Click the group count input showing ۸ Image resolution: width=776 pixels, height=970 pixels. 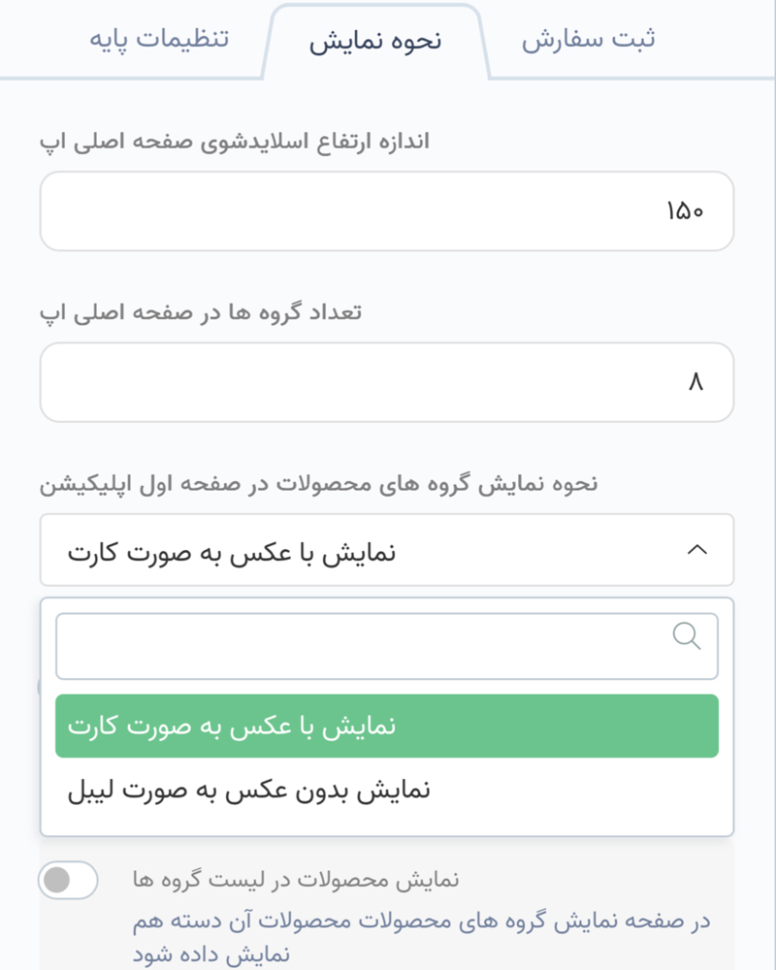(388, 382)
